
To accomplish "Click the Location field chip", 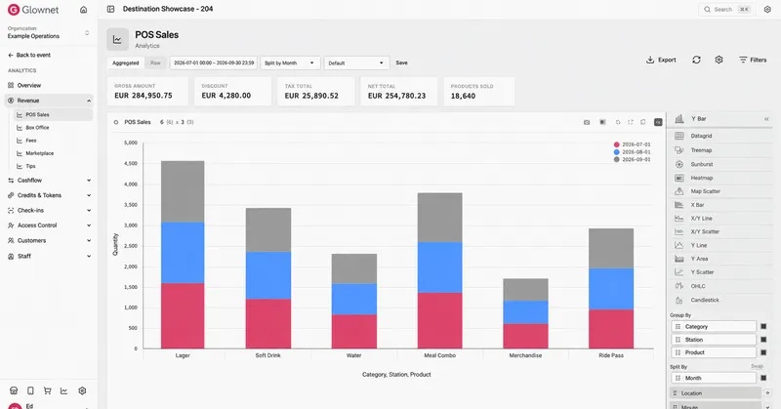I will pyautogui.click(x=716, y=393).
